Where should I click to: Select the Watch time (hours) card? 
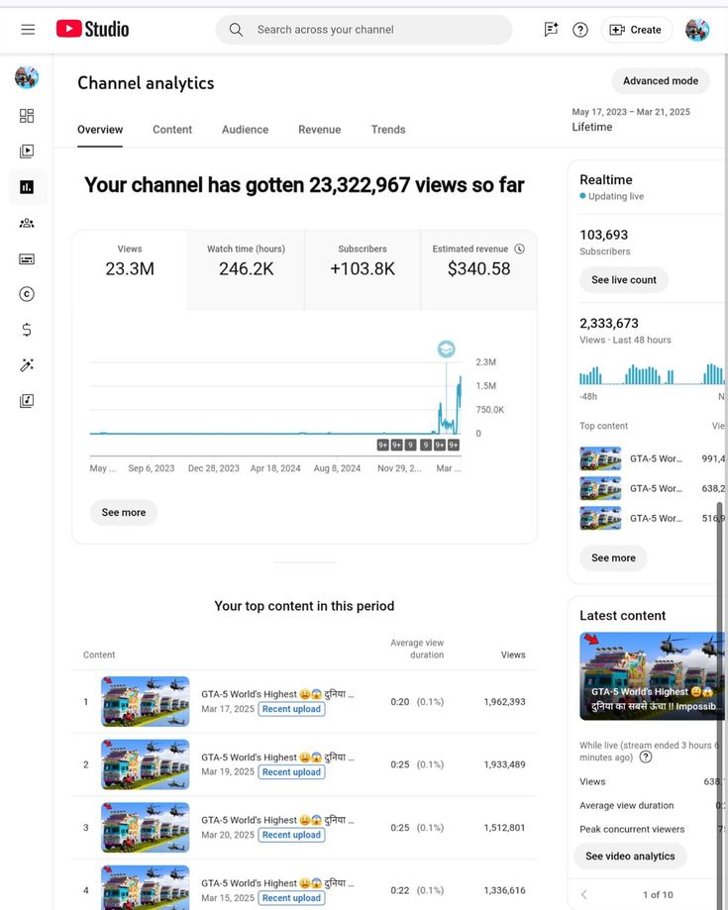coord(246,260)
